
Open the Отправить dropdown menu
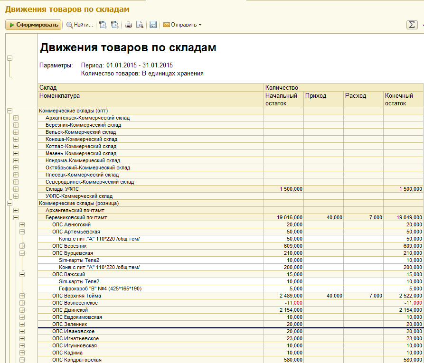click(x=182, y=25)
